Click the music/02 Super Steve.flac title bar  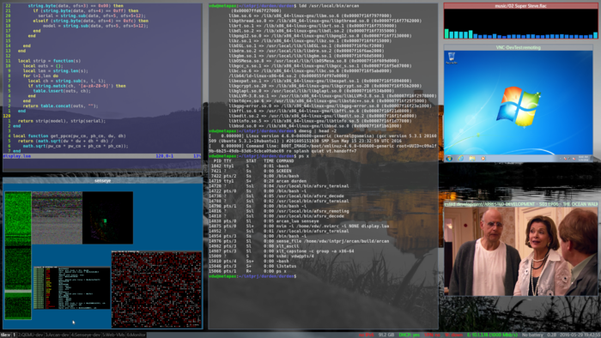click(x=520, y=6)
